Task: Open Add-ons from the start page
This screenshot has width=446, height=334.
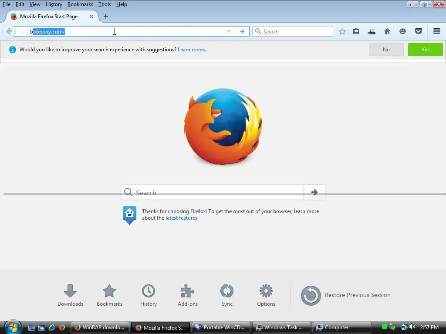Action: [188, 295]
